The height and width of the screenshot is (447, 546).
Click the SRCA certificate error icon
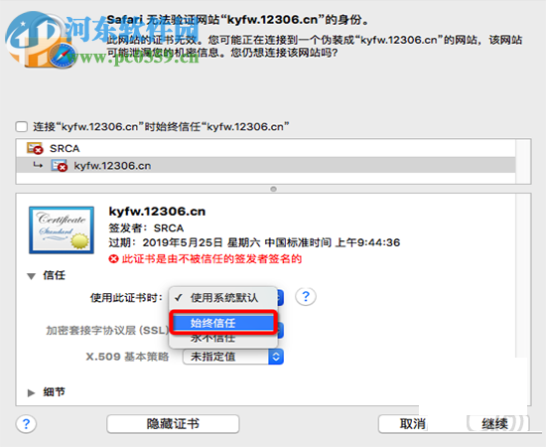(35, 148)
